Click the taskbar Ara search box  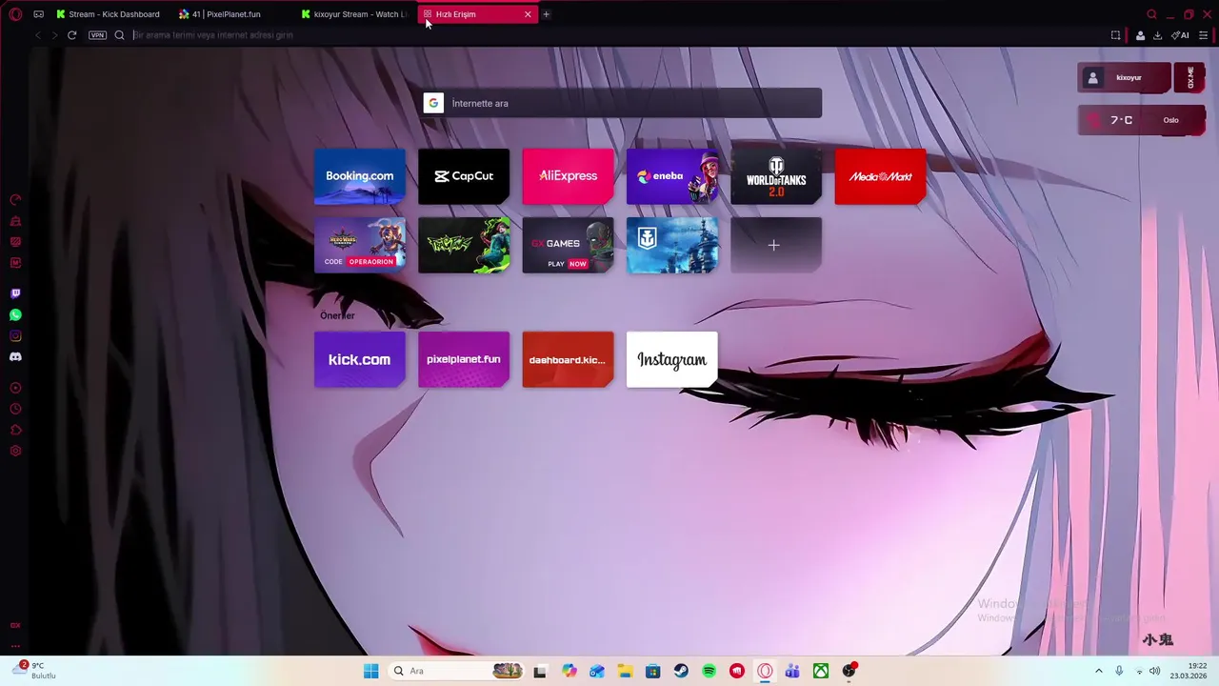coord(457,671)
